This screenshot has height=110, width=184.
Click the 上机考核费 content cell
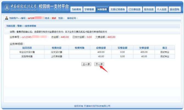57,56
